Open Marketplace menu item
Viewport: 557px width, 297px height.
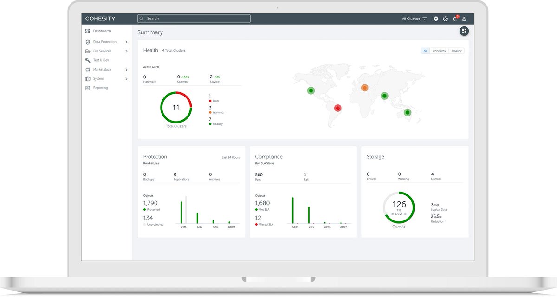click(102, 70)
